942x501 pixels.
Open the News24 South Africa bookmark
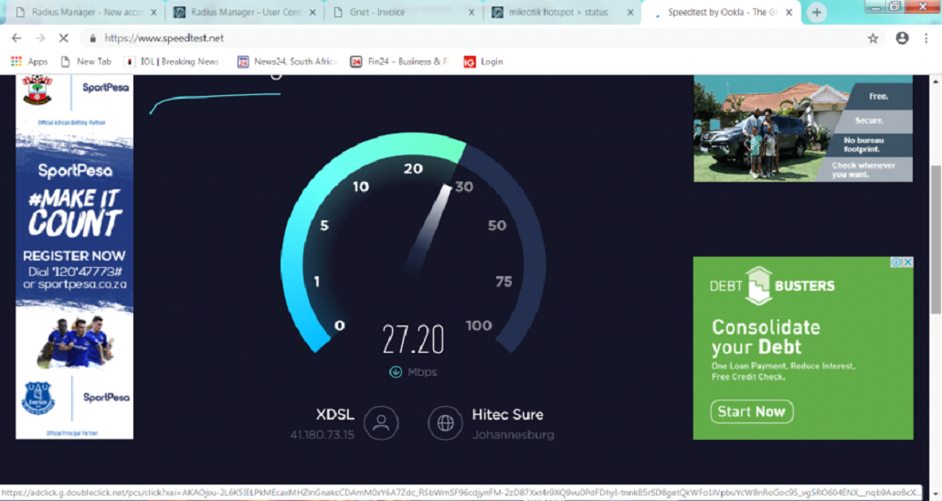tap(287, 61)
